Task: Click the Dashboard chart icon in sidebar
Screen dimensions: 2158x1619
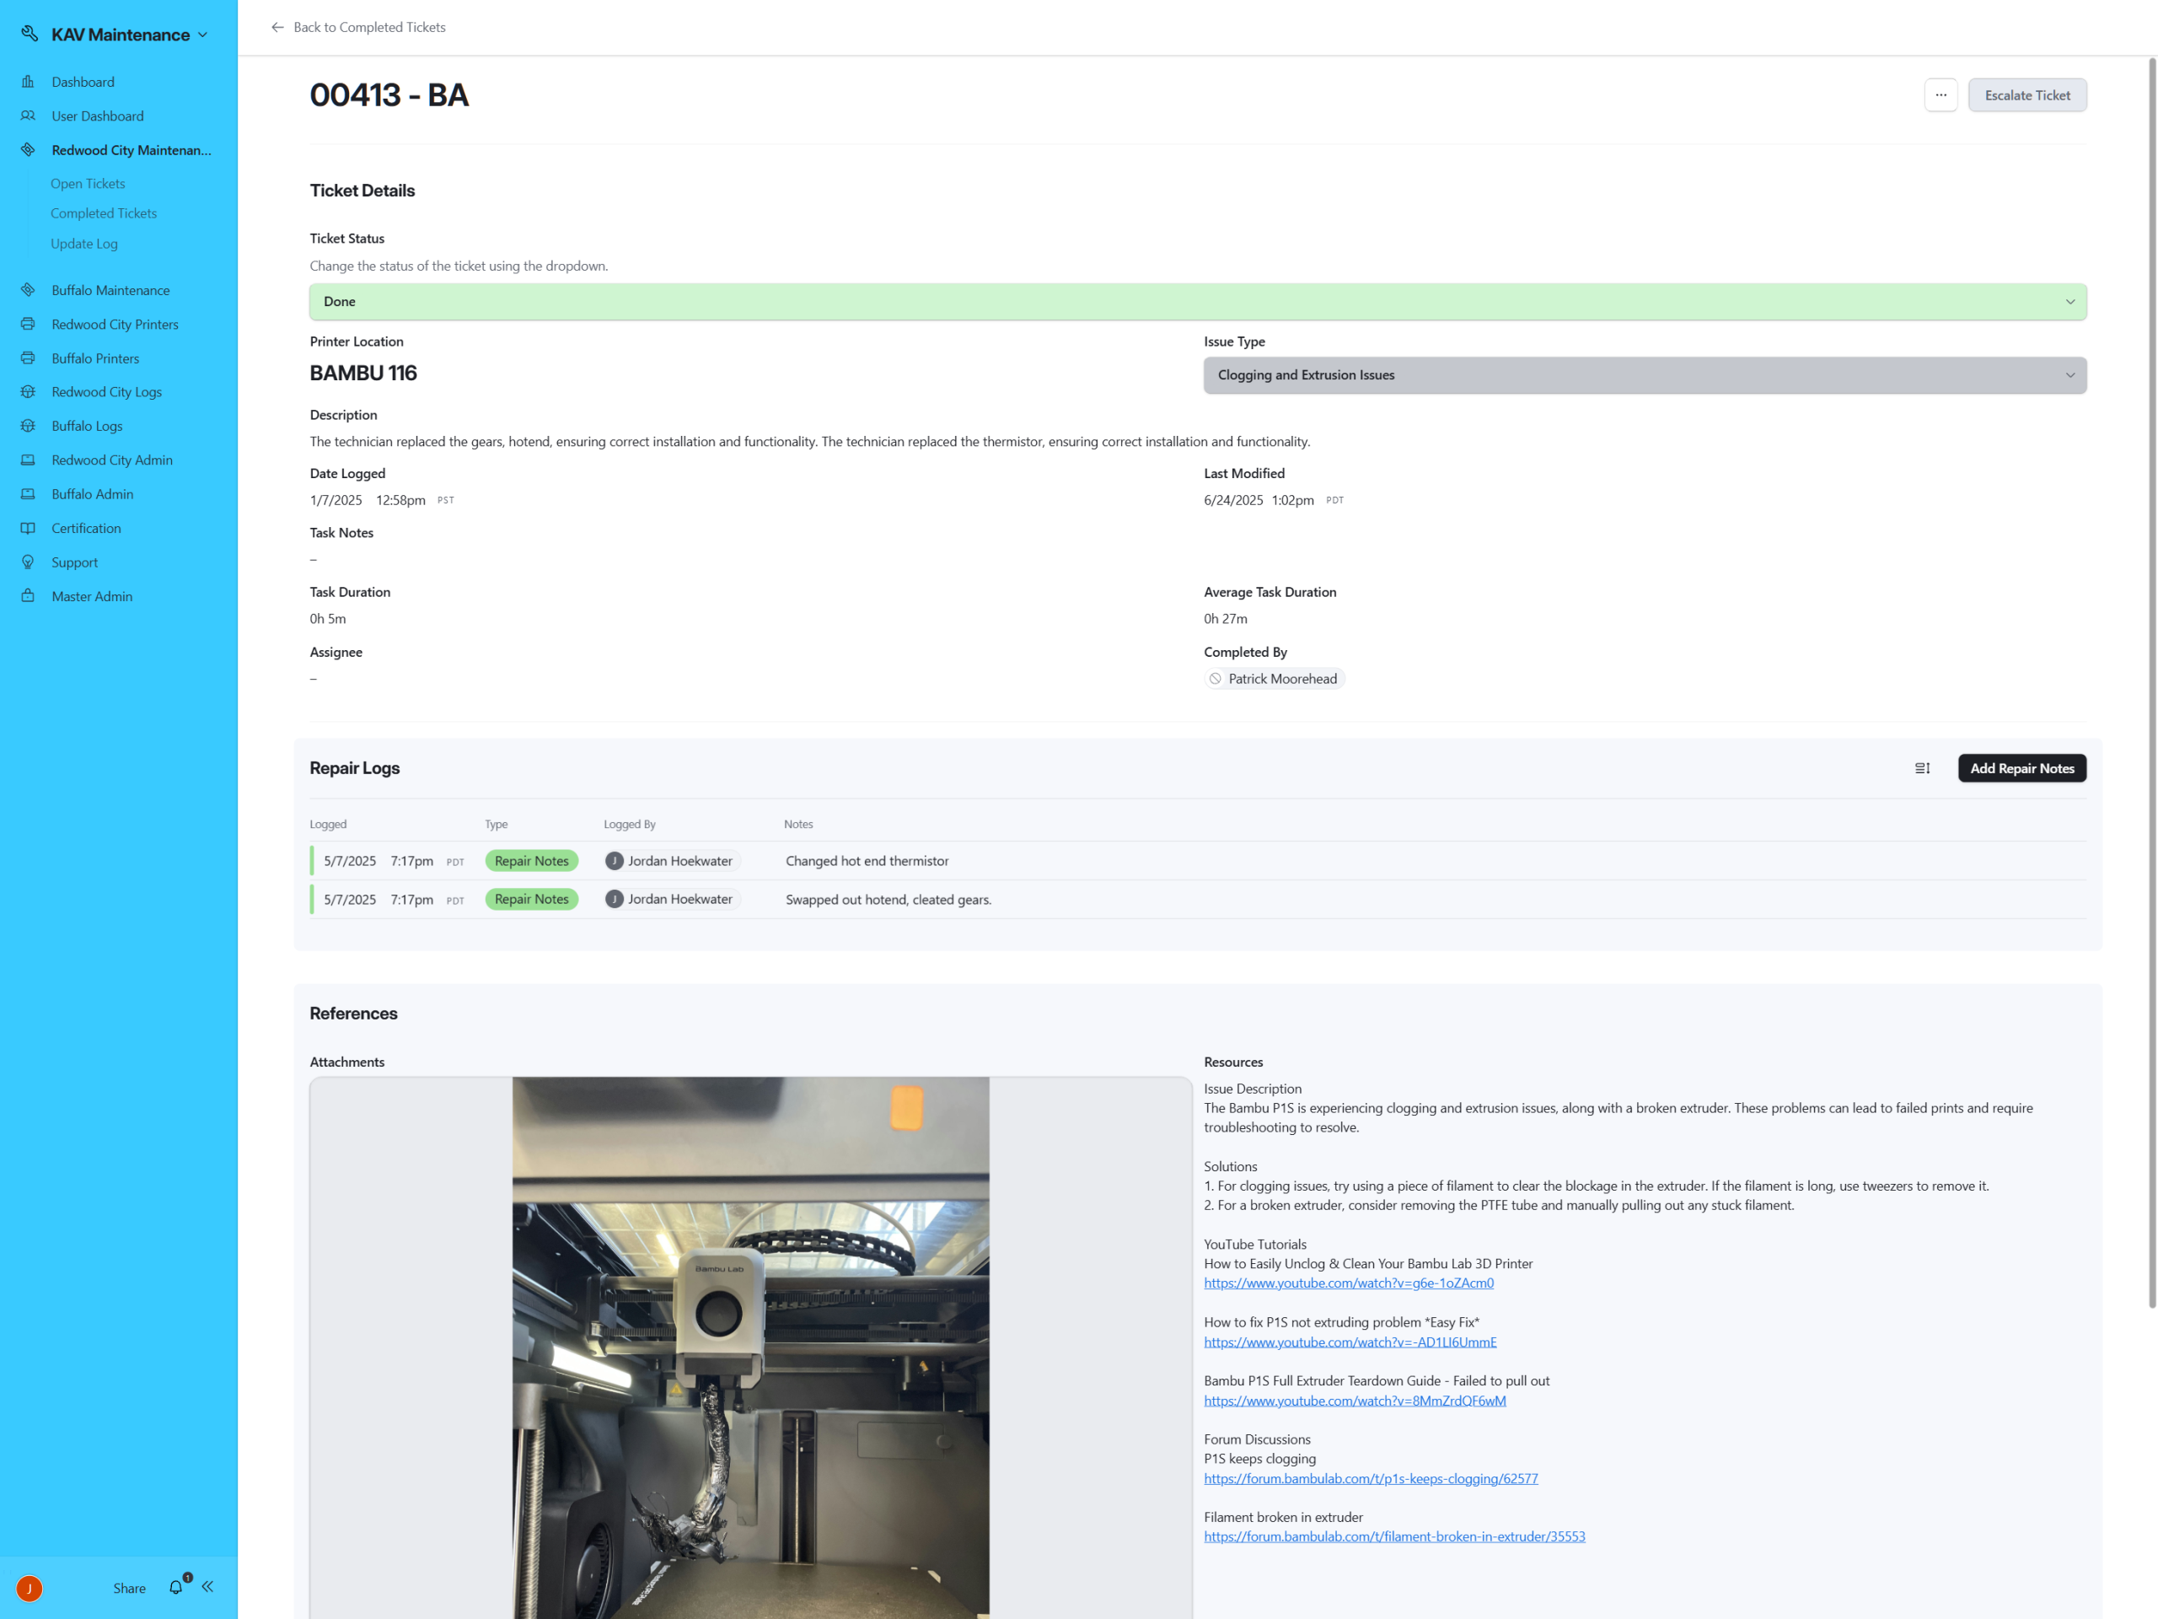Action: click(29, 82)
